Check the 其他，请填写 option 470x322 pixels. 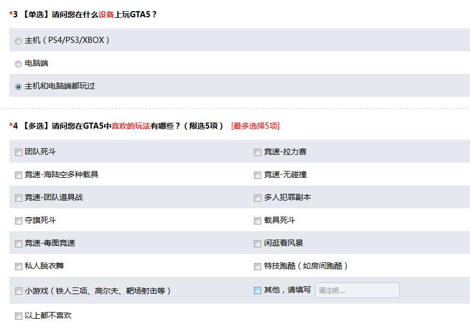(256, 290)
